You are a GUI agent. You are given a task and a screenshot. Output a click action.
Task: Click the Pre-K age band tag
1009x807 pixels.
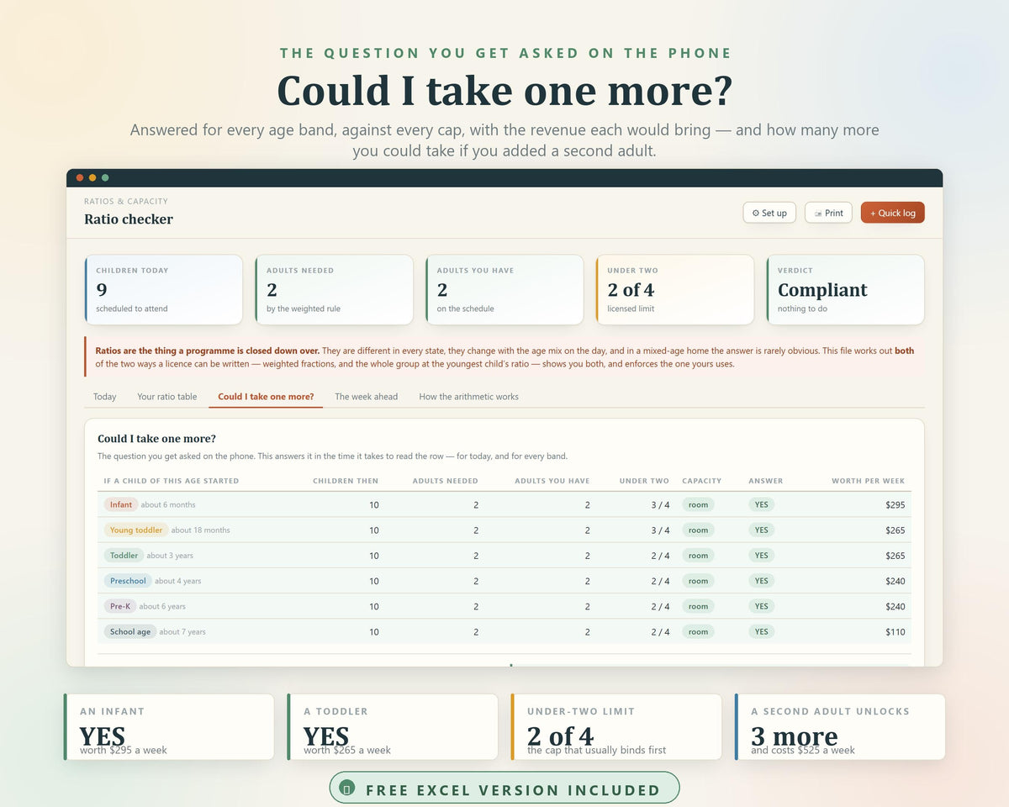point(120,606)
